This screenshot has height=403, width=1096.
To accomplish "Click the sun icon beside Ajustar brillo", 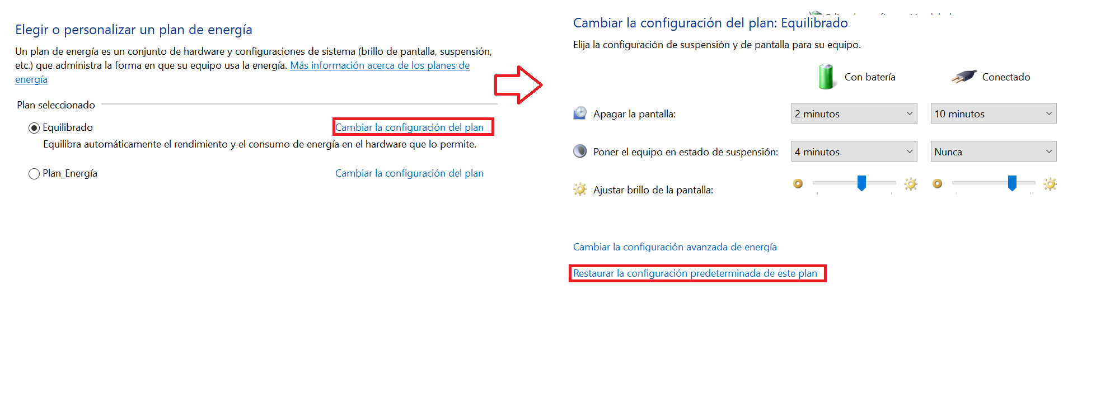I will click(x=580, y=189).
